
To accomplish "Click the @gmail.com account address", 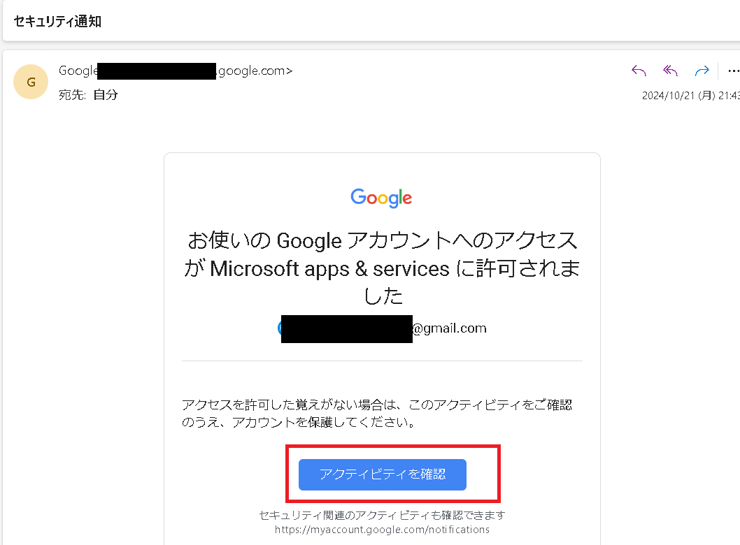I will 449,328.
